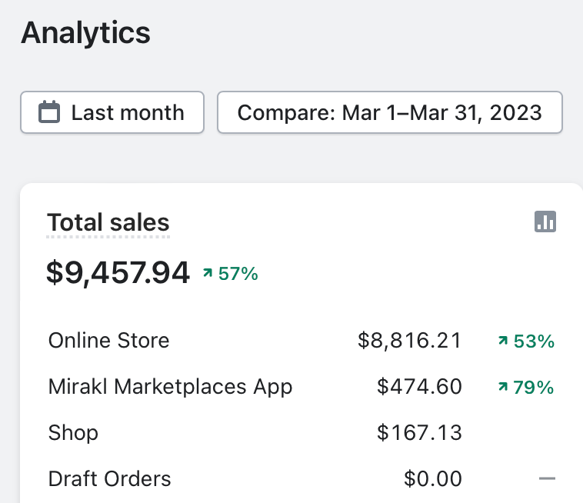Click the Shop sales channel label
The image size is (583, 503).
(x=73, y=432)
